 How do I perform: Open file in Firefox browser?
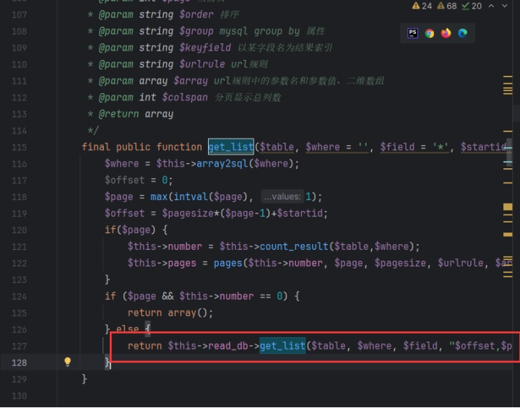point(446,33)
